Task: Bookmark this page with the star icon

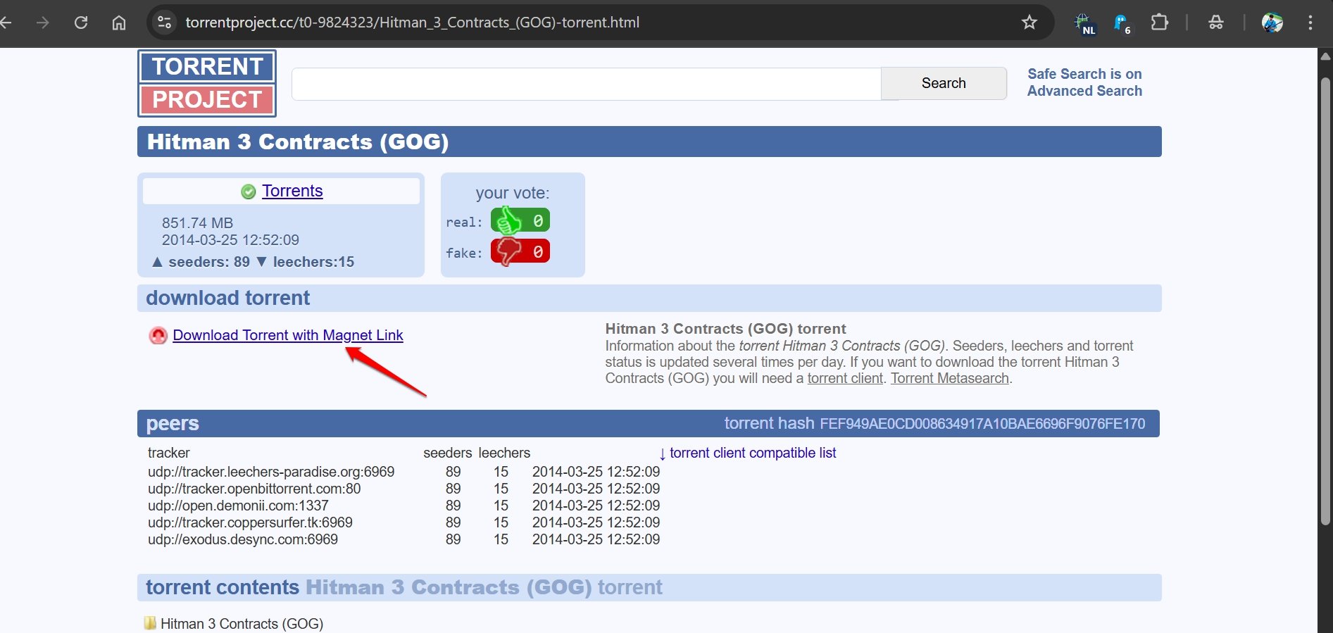Action: point(1030,23)
